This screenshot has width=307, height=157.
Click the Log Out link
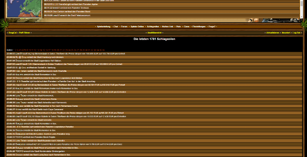pyautogui.click(x=296, y=33)
